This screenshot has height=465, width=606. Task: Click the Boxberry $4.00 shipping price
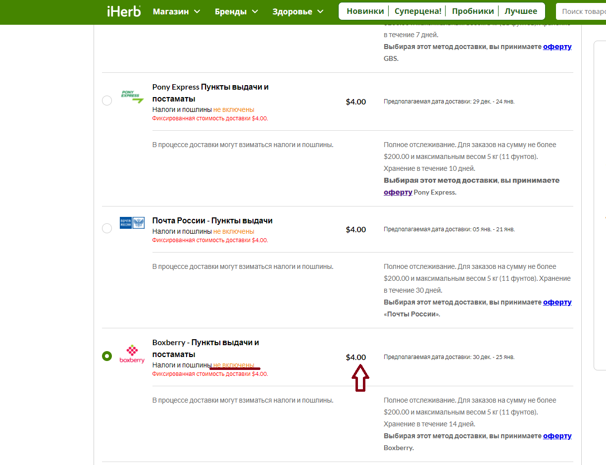point(356,357)
